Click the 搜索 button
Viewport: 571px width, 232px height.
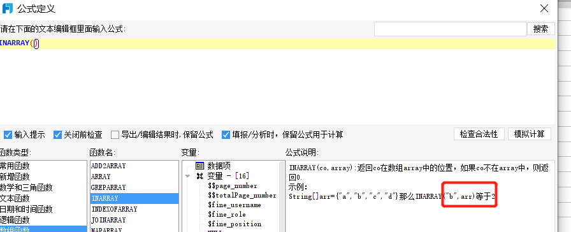[541, 29]
